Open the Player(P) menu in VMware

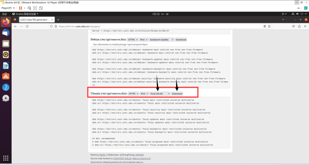(8, 8)
